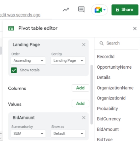
Task: Open the Sort by Landing Page dropdown
Action: [x=68, y=61]
